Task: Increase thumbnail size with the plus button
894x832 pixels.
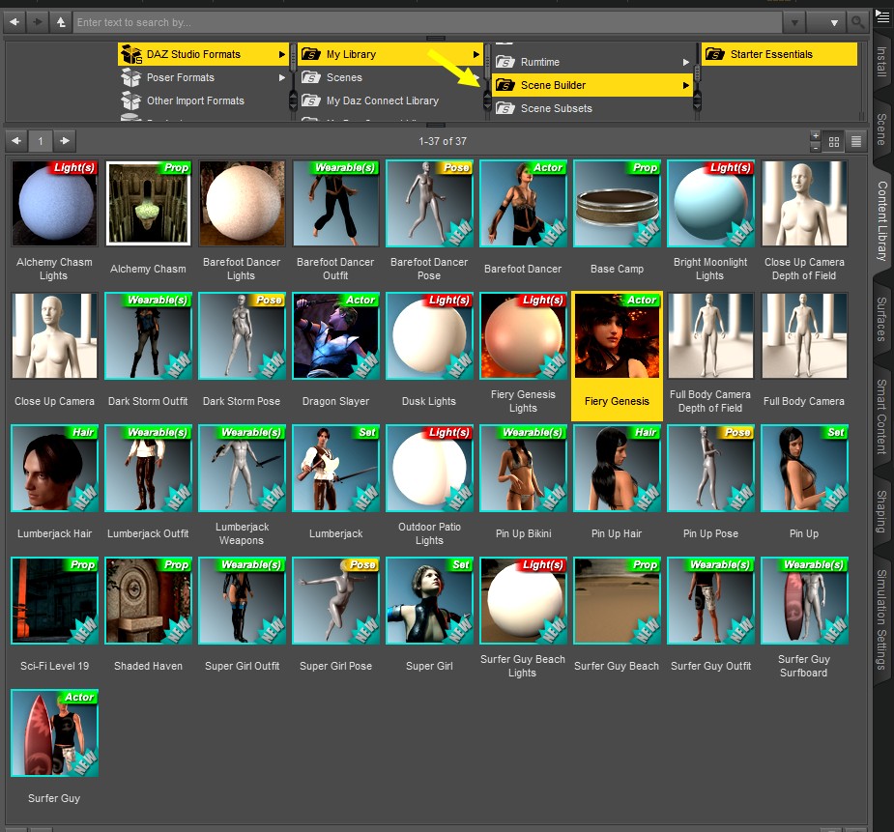Action: 816,135
